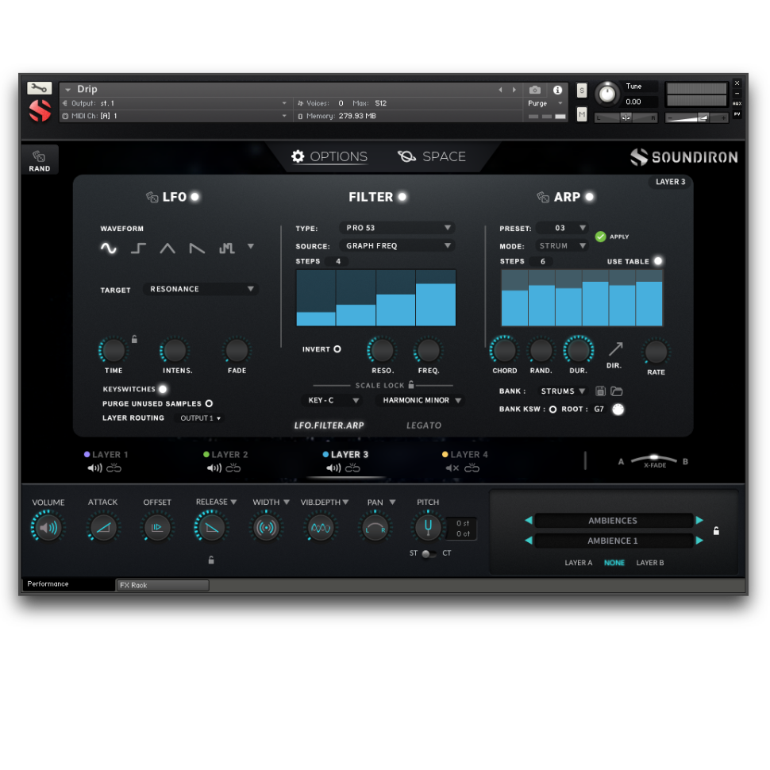The width and height of the screenshot is (770, 770).
Task: Select the triangle LFO waveform icon
Action: [x=167, y=248]
